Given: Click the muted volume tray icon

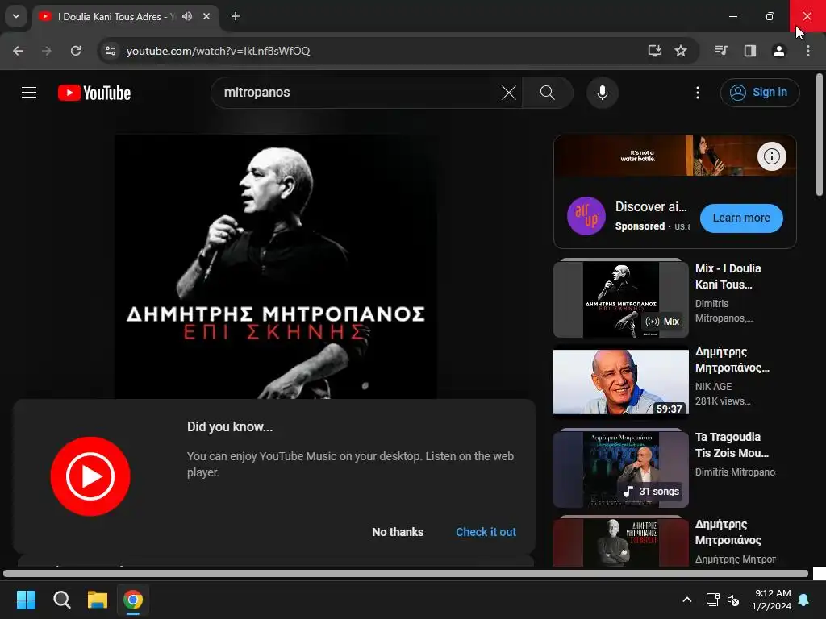Looking at the screenshot, I should pyautogui.click(x=732, y=600).
